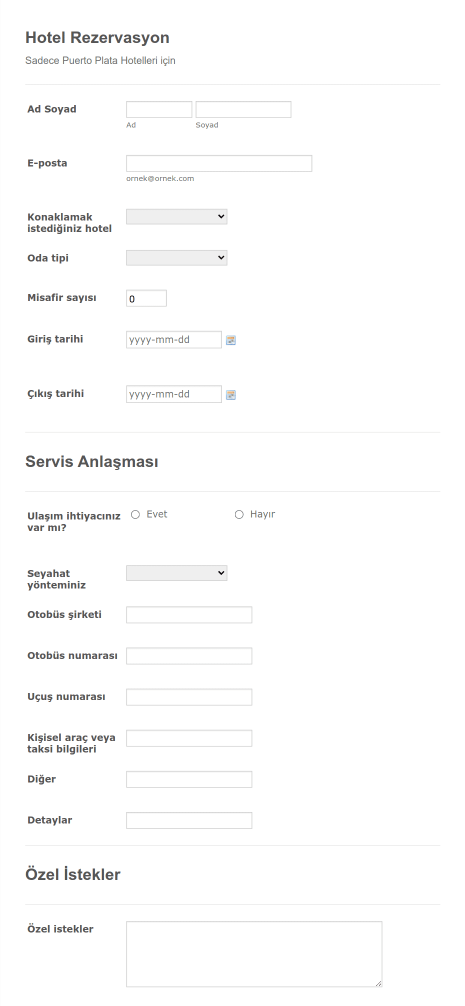The width and height of the screenshot is (465, 1006).
Task: Click the Soyad last name field
Action: (243, 109)
